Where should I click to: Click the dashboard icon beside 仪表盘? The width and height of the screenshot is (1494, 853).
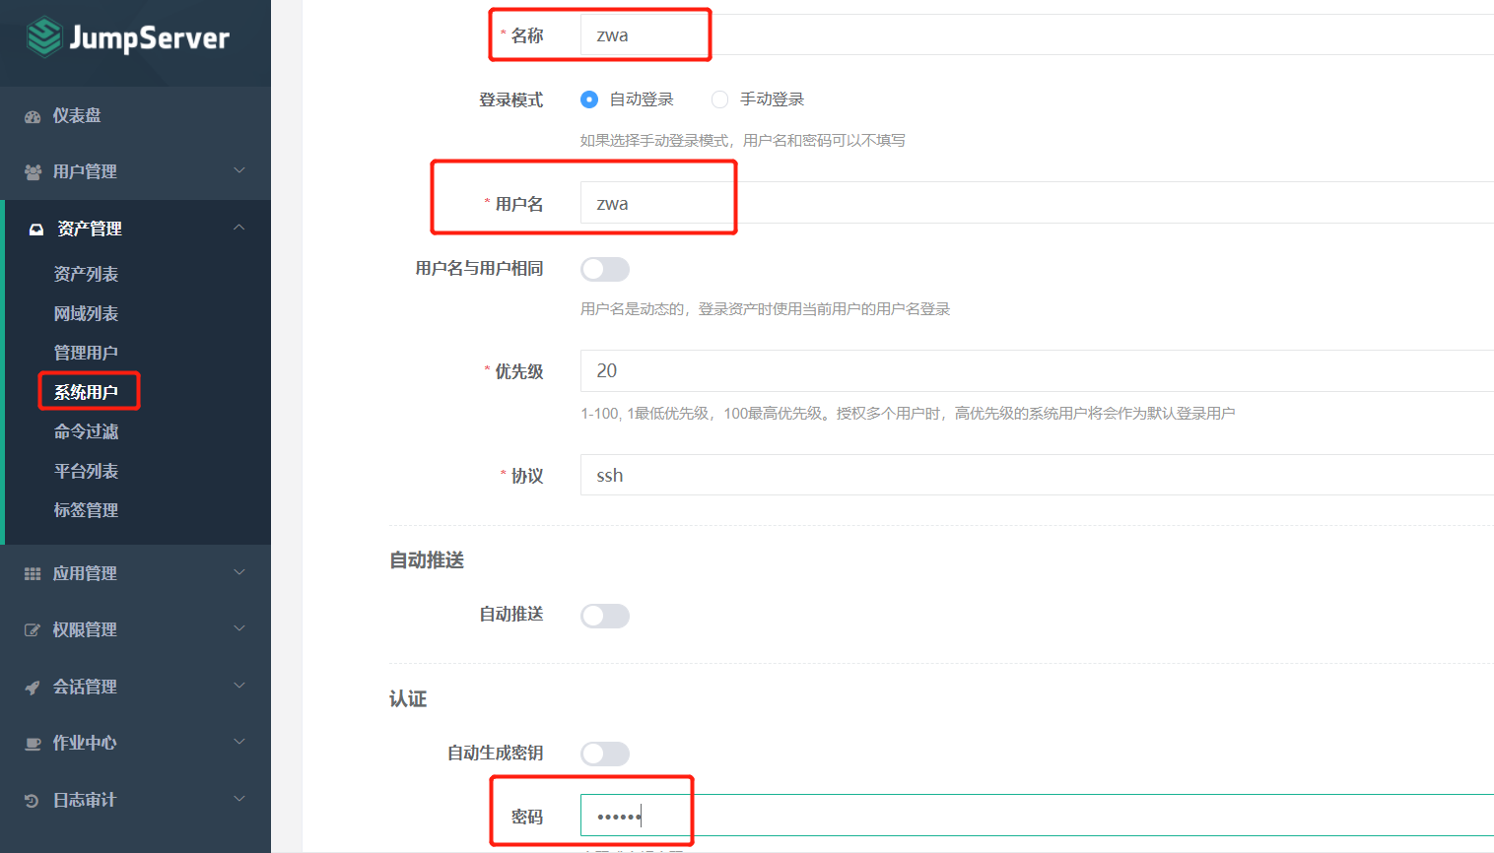[x=33, y=116]
